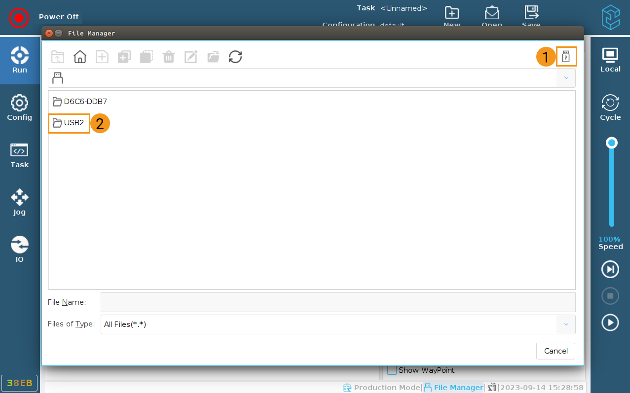Click the Power Off label
The height and width of the screenshot is (393, 630).
[x=59, y=17]
